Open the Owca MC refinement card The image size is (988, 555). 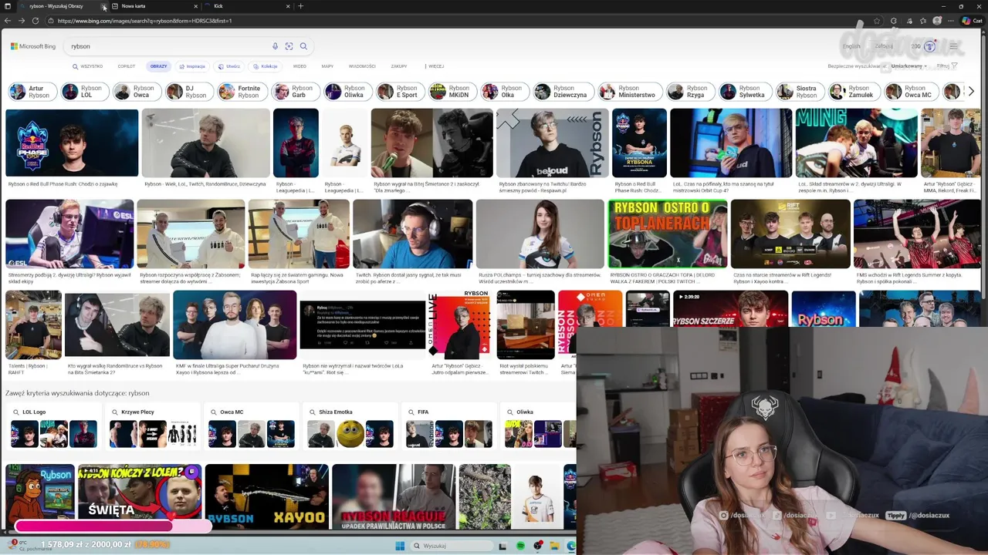pos(252,426)
